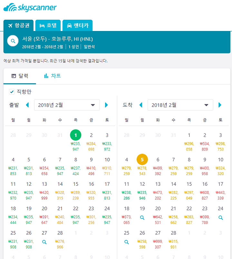Choose departure date 6 priced ₩354,658

(44, 167)
